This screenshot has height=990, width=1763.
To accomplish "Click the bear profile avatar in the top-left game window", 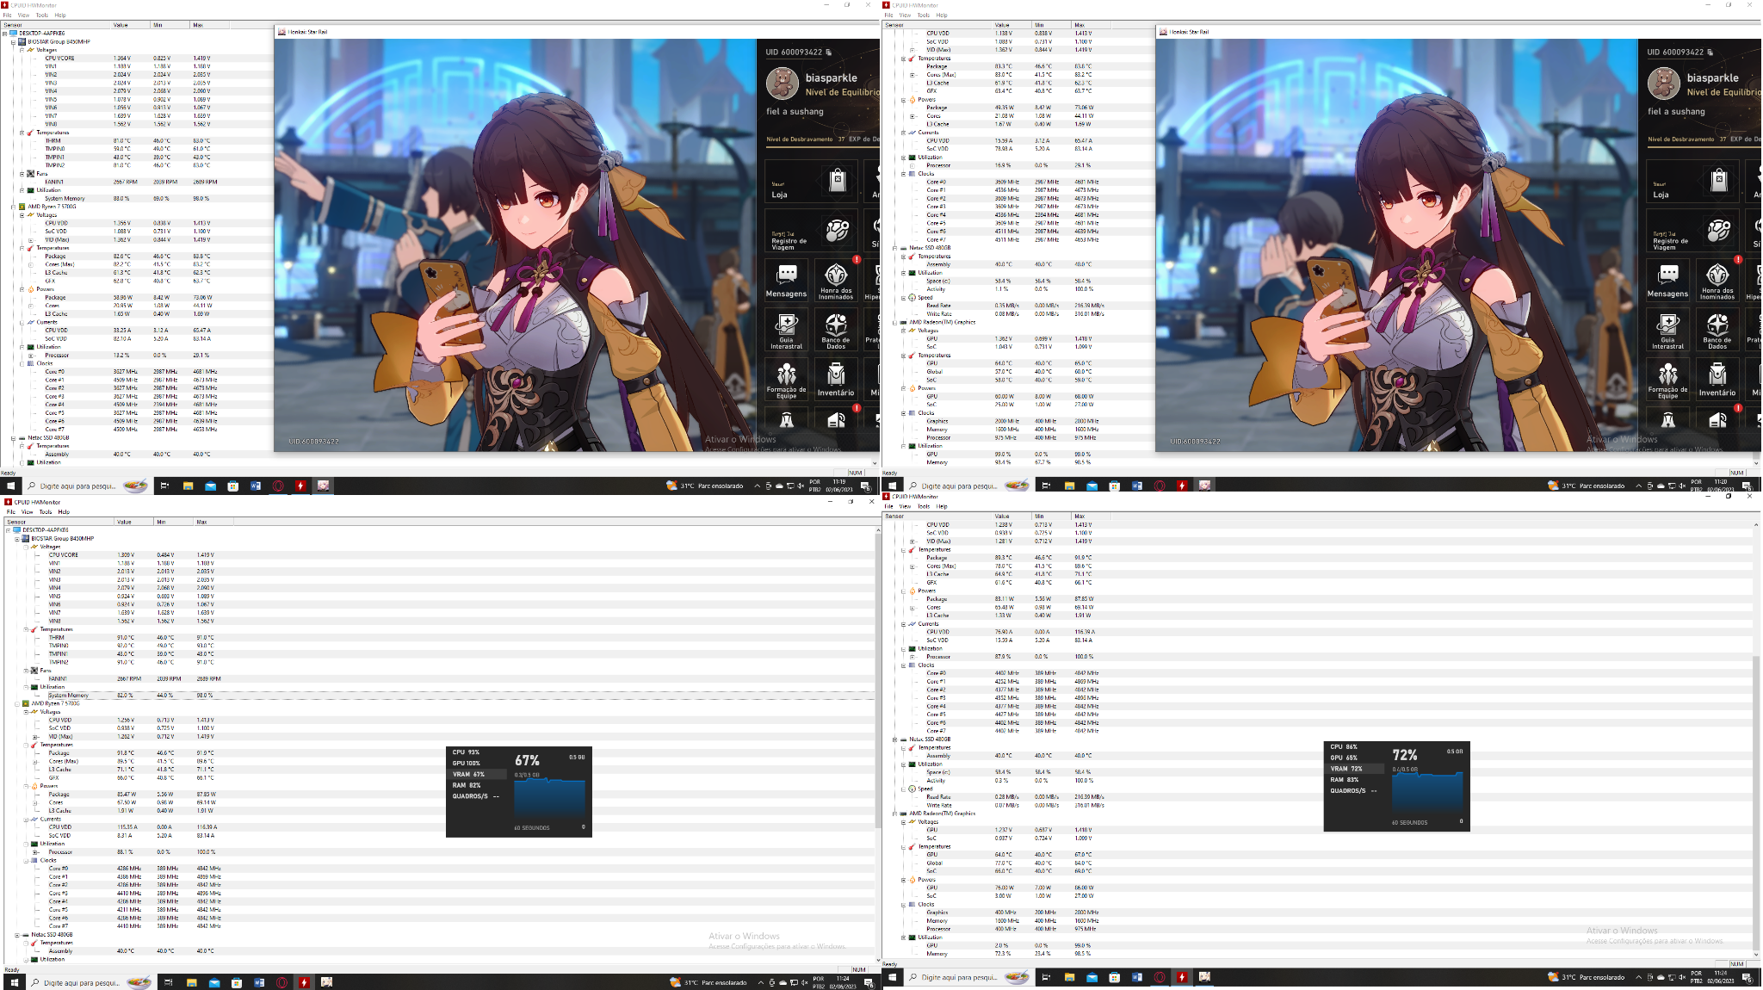I will (x=782, y=84).
